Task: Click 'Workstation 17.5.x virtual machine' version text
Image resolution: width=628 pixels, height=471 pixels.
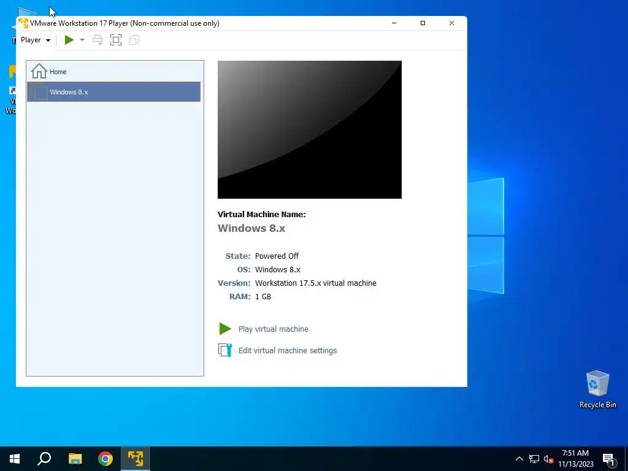Action: (x=316, y=283)
